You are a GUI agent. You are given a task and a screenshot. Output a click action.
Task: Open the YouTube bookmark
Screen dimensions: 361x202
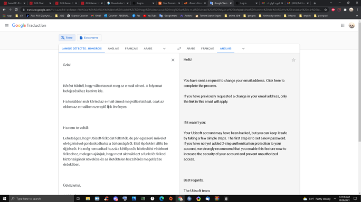(150, 16)
